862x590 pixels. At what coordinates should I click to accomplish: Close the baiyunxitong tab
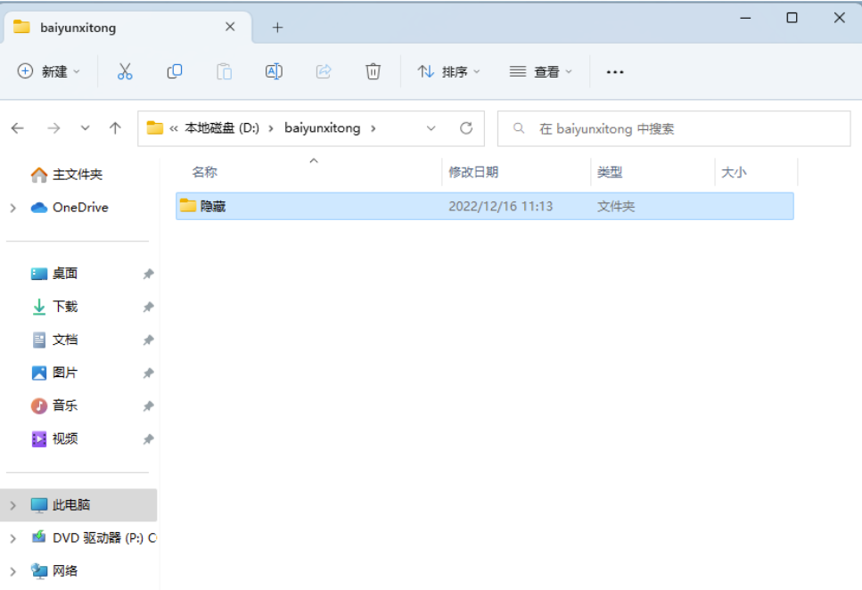point(230,27)
